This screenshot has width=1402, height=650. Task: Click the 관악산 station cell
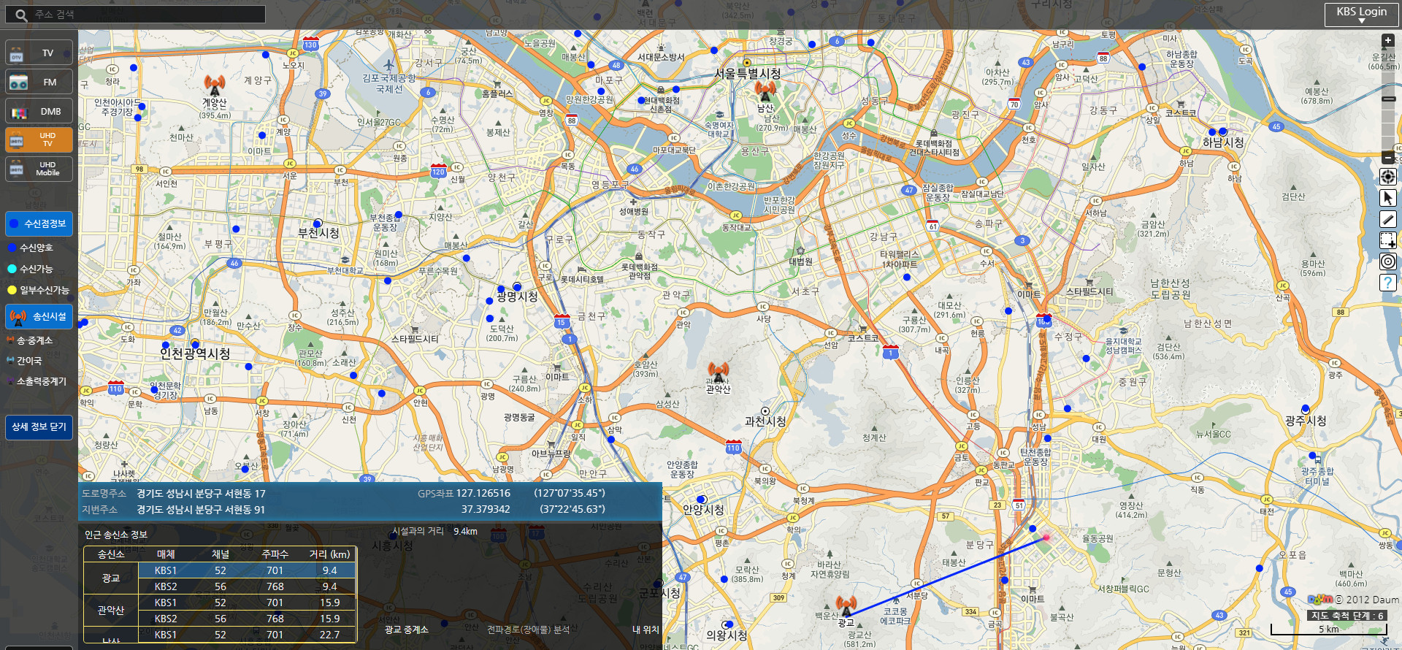pyautogui.click(x=111, y=611)
